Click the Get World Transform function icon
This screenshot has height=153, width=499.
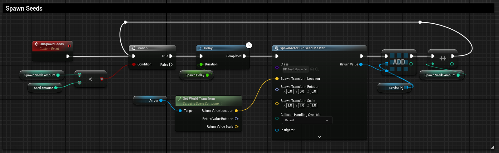click(x=180, y=99)
